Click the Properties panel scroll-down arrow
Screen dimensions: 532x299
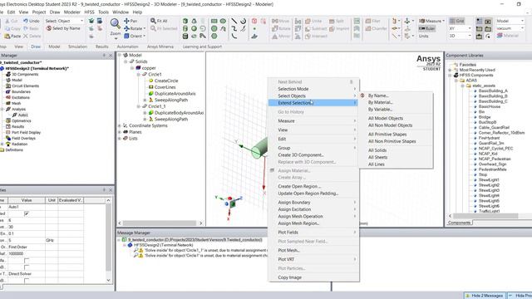[108, 280]
